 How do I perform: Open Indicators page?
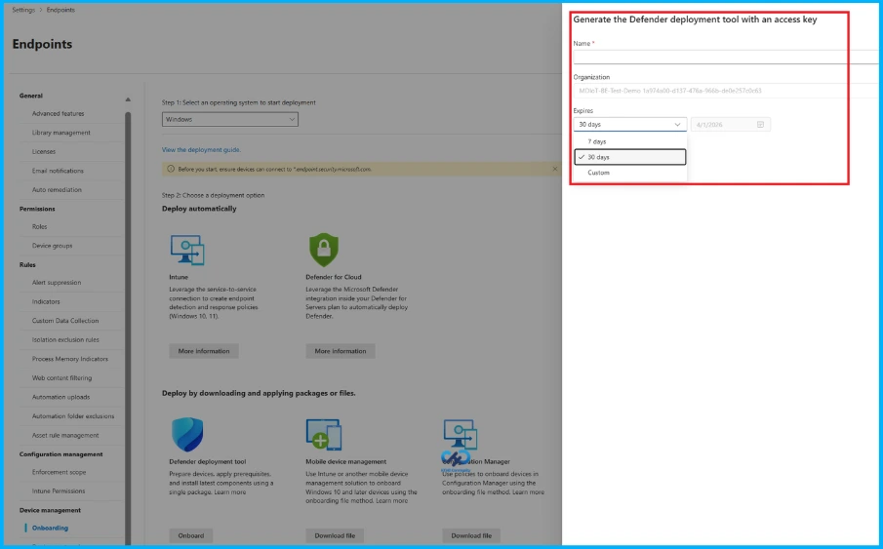[x=46, y=302]
